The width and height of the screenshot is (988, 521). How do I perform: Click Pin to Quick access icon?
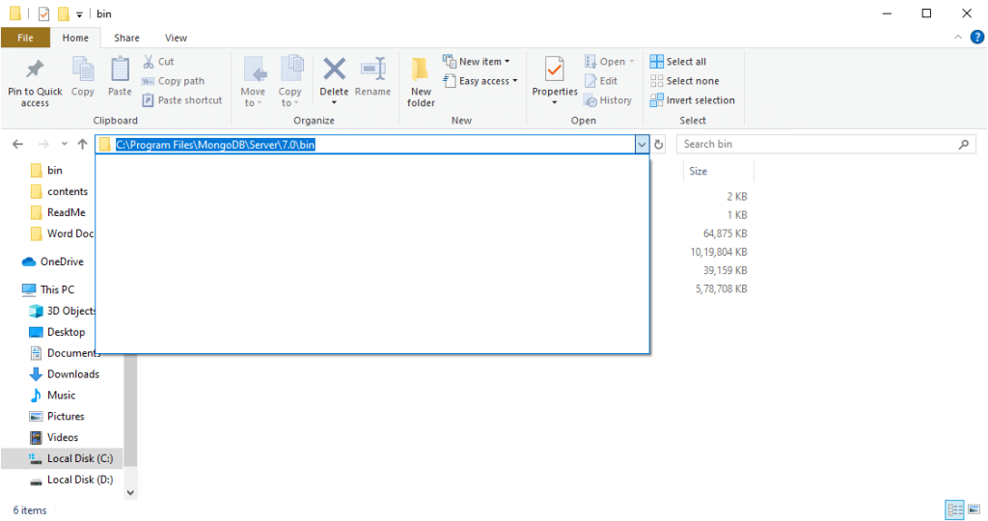35,70
